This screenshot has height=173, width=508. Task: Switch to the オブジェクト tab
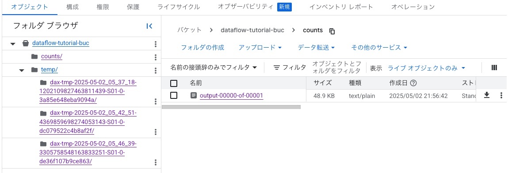coord(30,7)
